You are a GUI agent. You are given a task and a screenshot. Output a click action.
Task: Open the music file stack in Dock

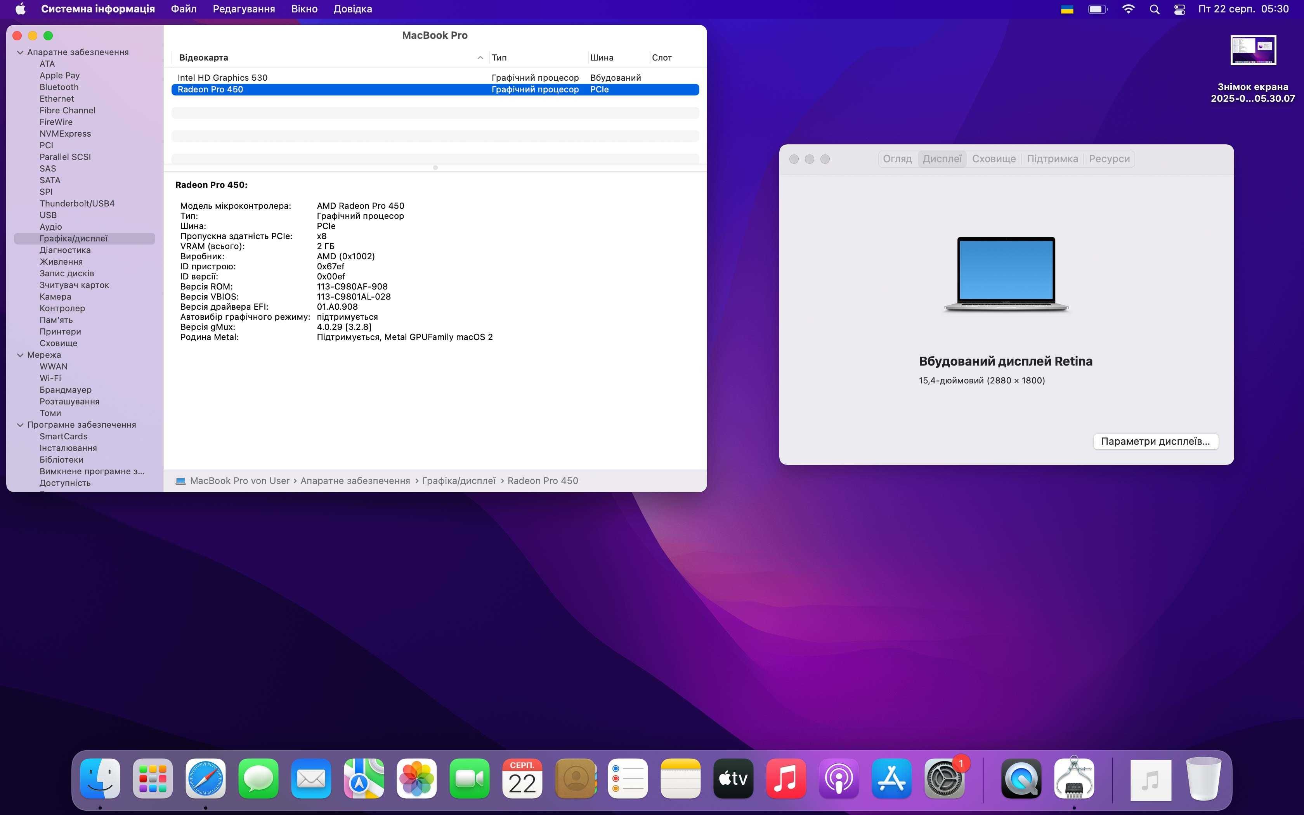(1151, 779)
